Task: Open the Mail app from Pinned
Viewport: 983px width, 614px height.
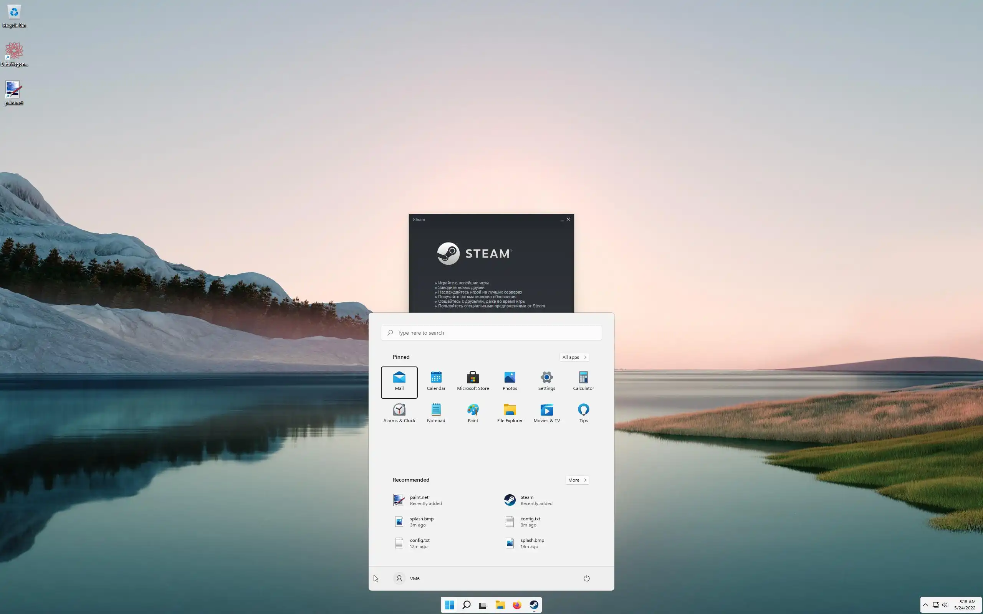Action: [x=399, y=381]
